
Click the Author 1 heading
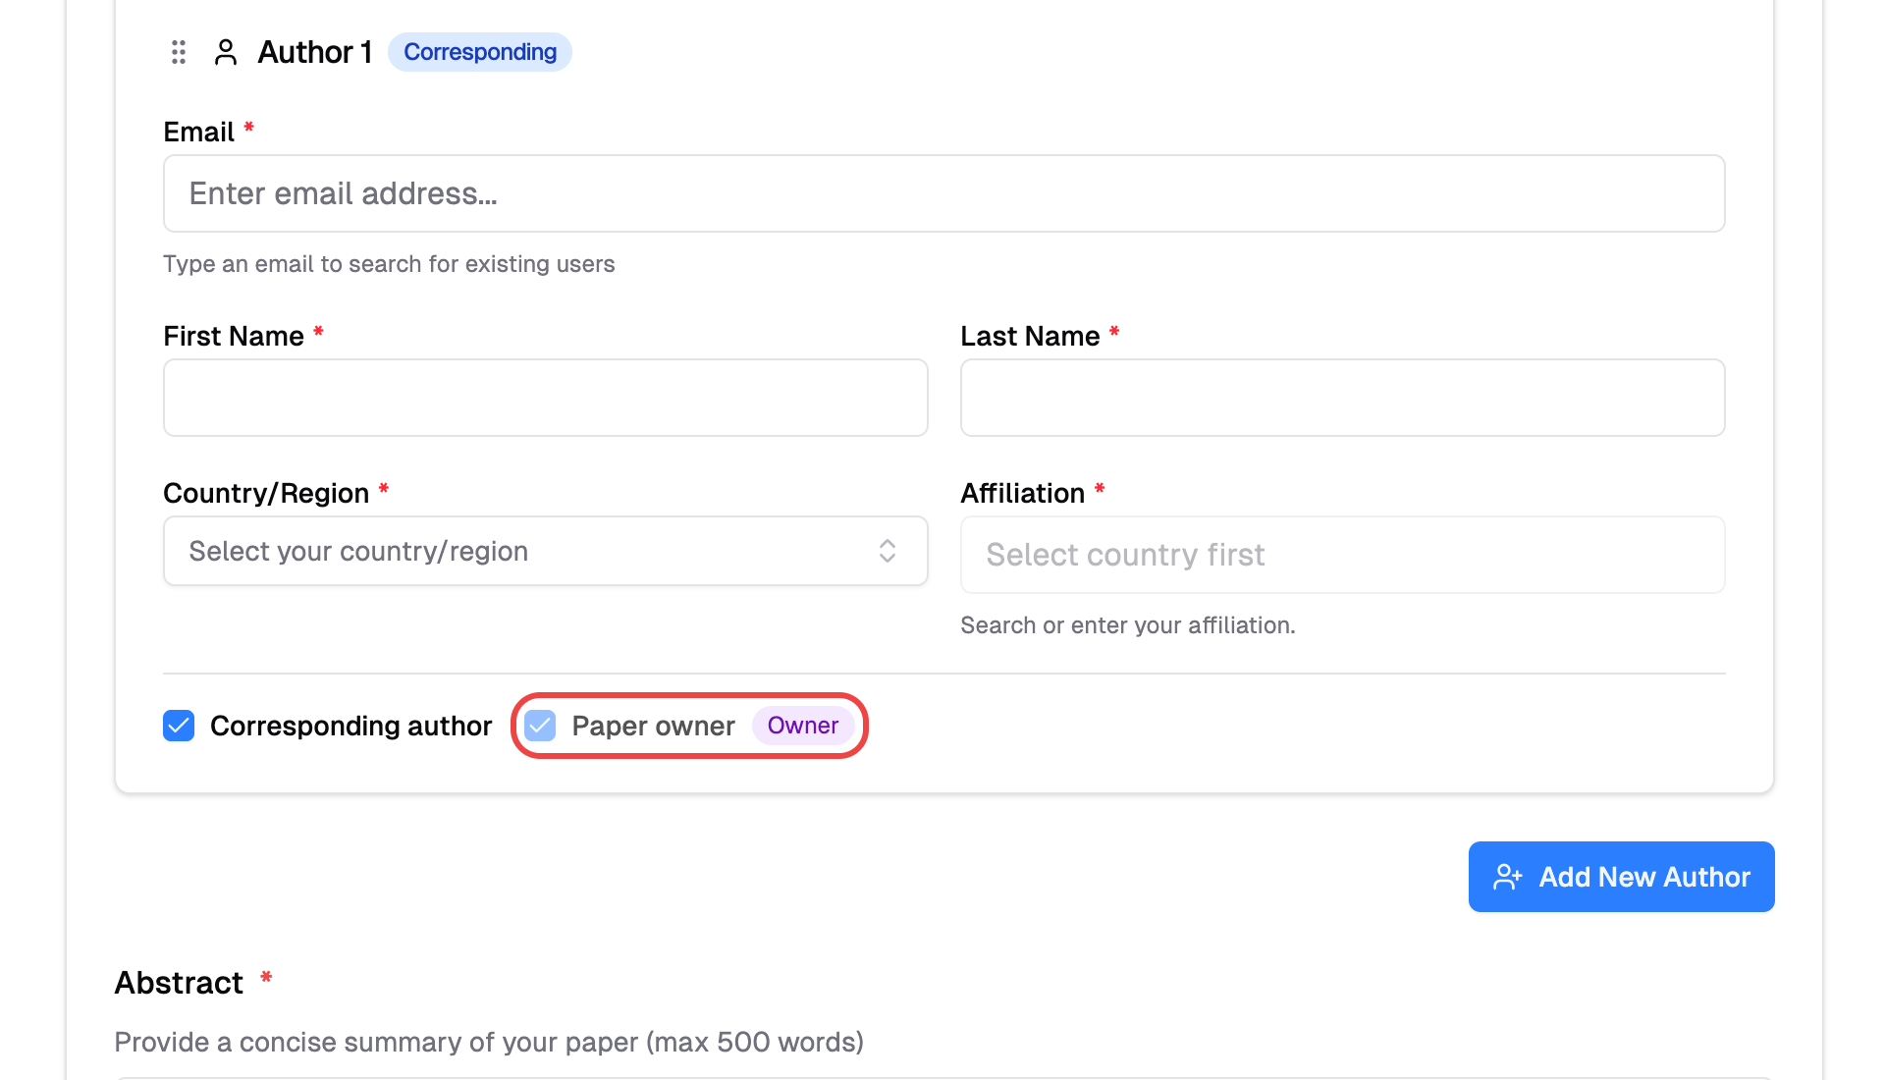314,52
